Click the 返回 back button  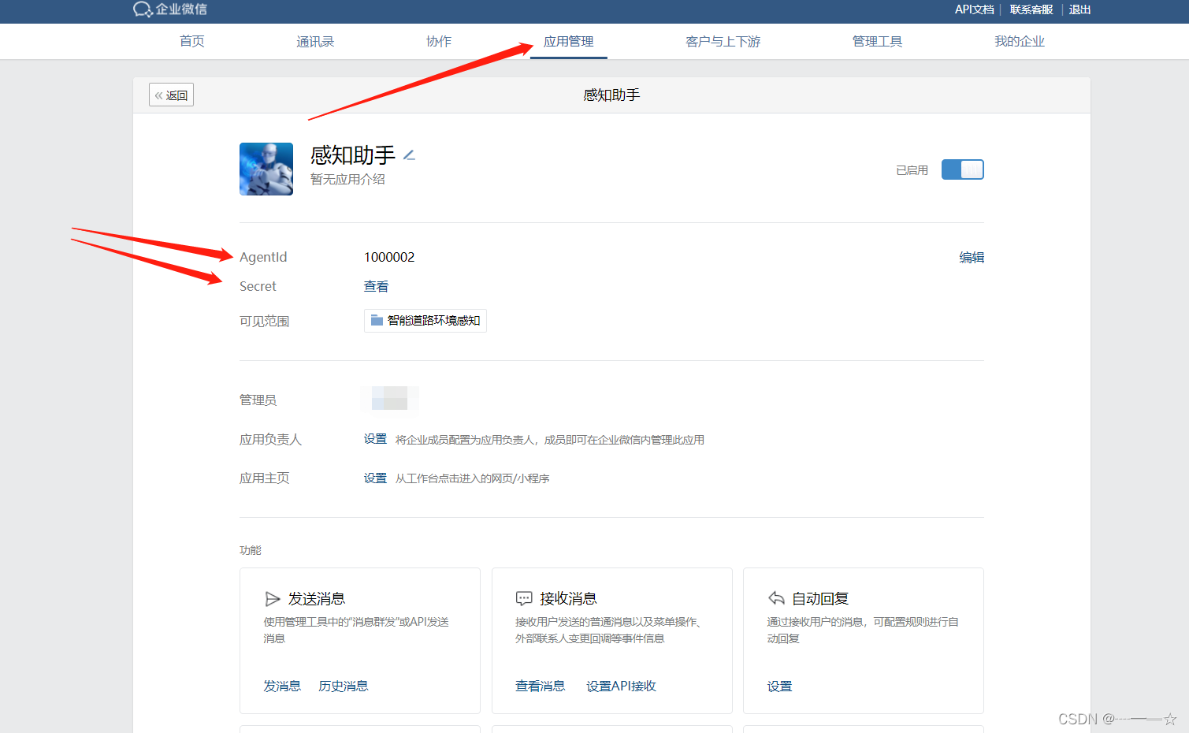click(171, 95)
